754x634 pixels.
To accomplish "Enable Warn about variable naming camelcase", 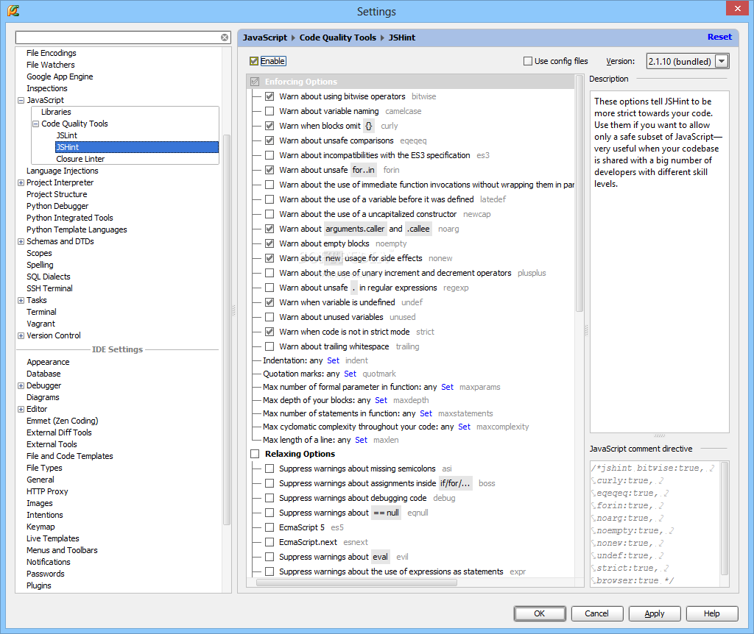I will (269, 112).
